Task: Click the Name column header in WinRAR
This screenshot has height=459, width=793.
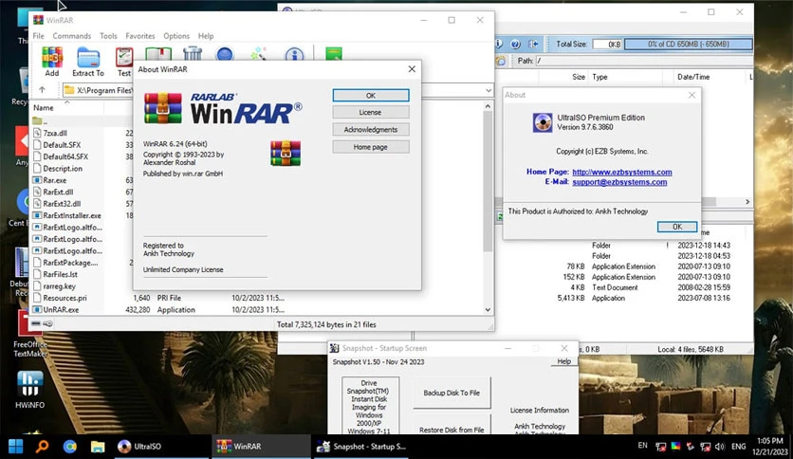Action: coord(44,108)
